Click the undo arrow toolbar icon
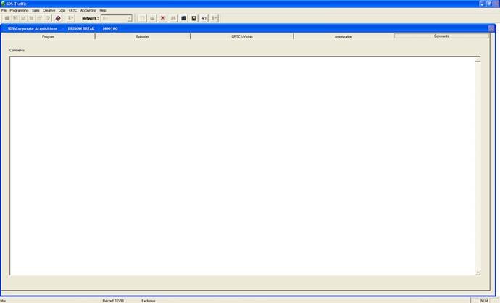The image size is (500, 303). click(x=204, y=18)
